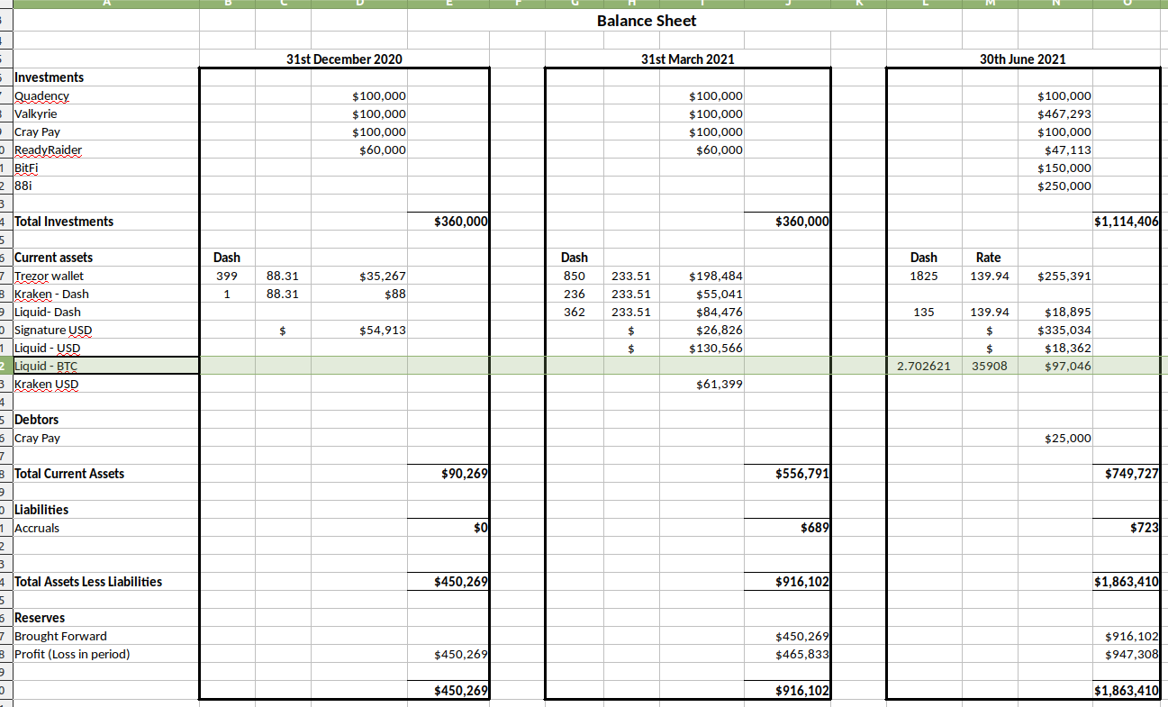The height and width of the screenshot is (707, 1168).
Task: Select the Balance Sheet title cell
Action: 647,21
